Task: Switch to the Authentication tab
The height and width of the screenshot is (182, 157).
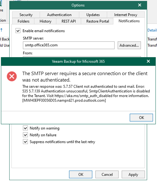Action: (59, 15)
